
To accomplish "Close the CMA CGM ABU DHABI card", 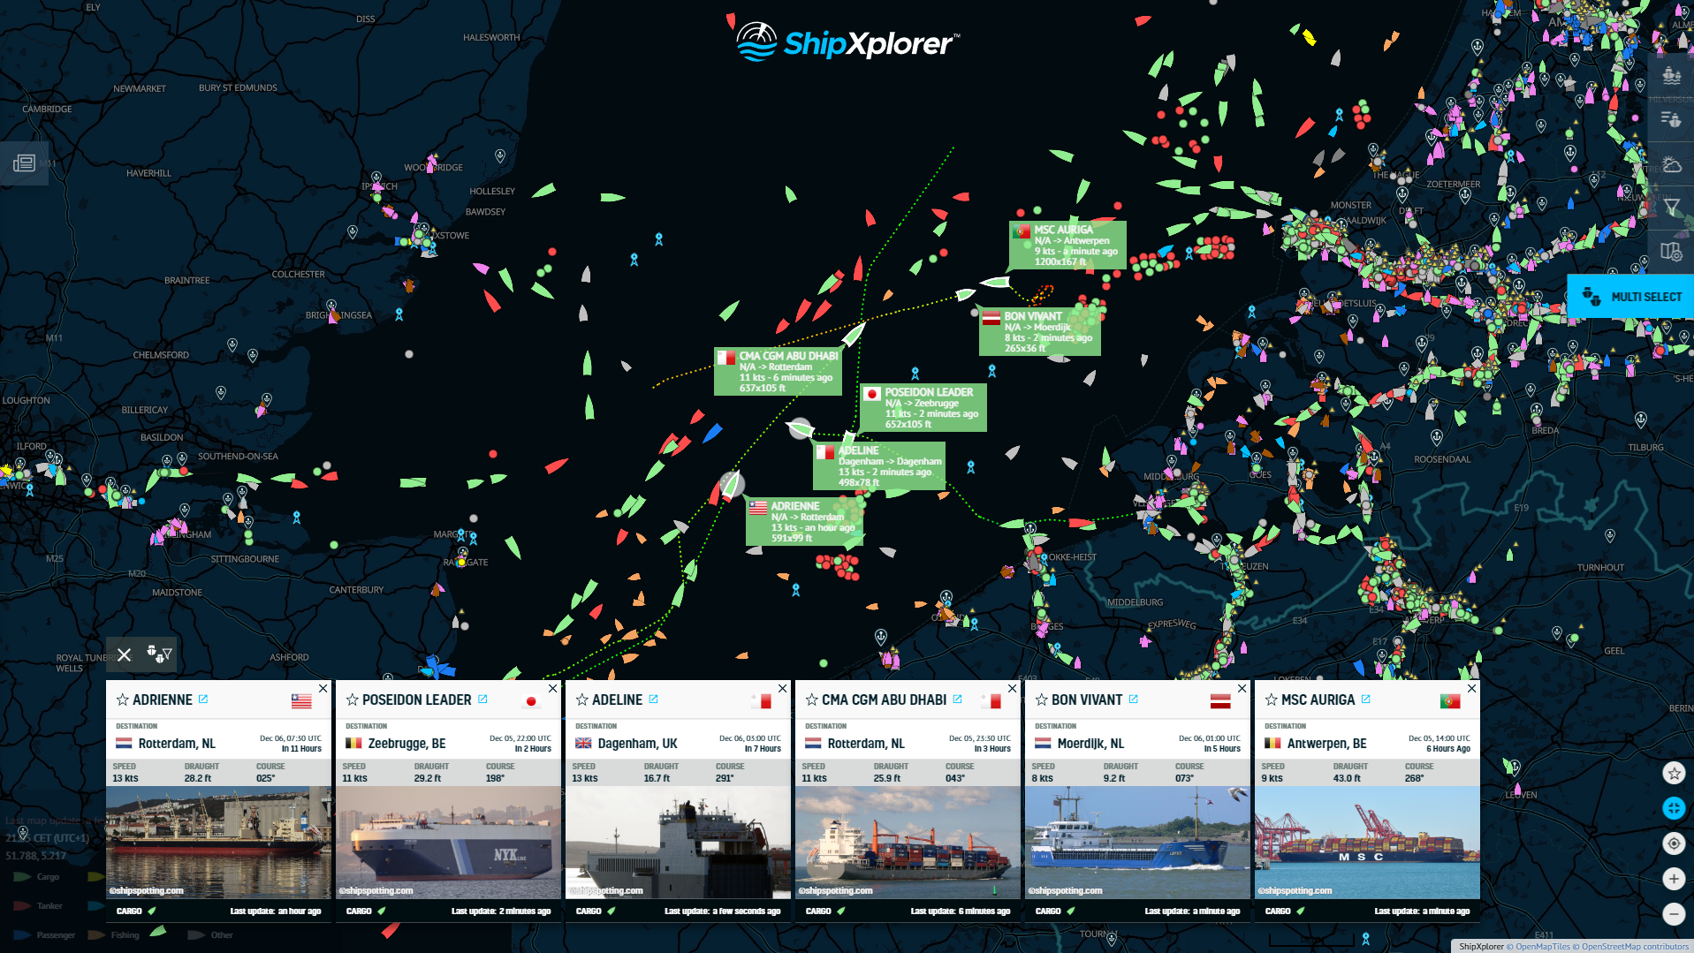I will tap(1013, 688).
